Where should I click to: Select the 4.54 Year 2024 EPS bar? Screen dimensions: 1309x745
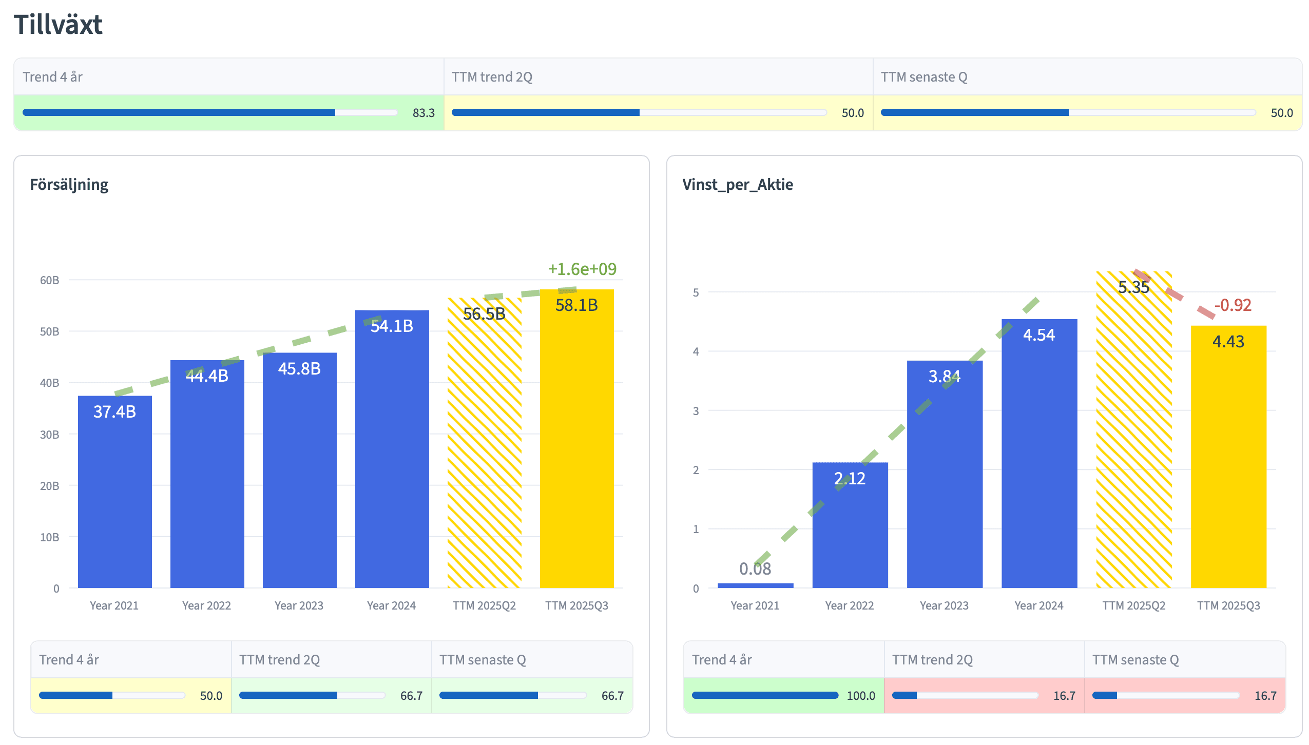click(x=1039, y=454)
